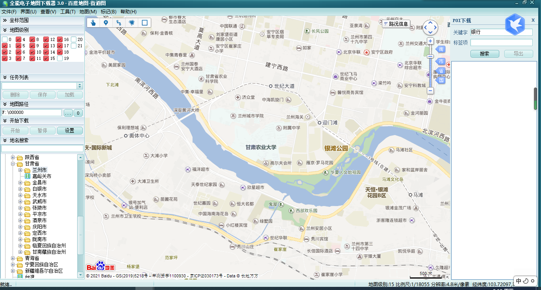Viewport: 541px width, 290px height.
Task: Enable map level 20 checkbox
Action: (x=74, y=39)
